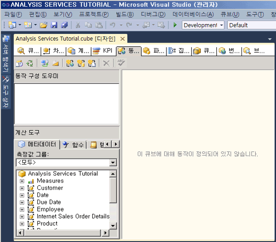The image size is (276, 242).
Task: Expand the Measures tree node
Action: click(x=22, y=181)
